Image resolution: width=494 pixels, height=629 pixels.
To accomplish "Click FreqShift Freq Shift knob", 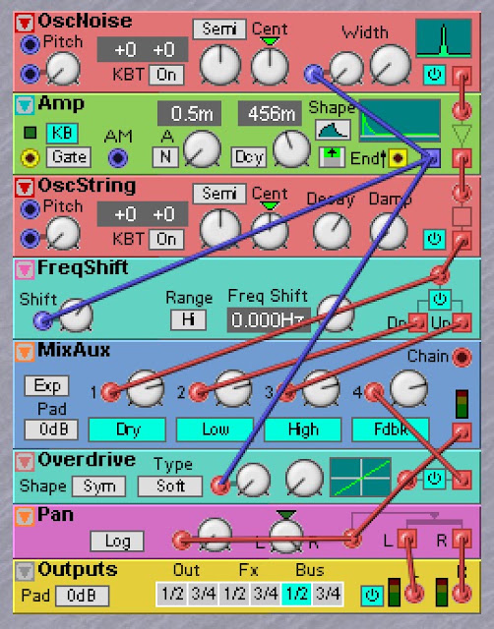I will point(336,314).
